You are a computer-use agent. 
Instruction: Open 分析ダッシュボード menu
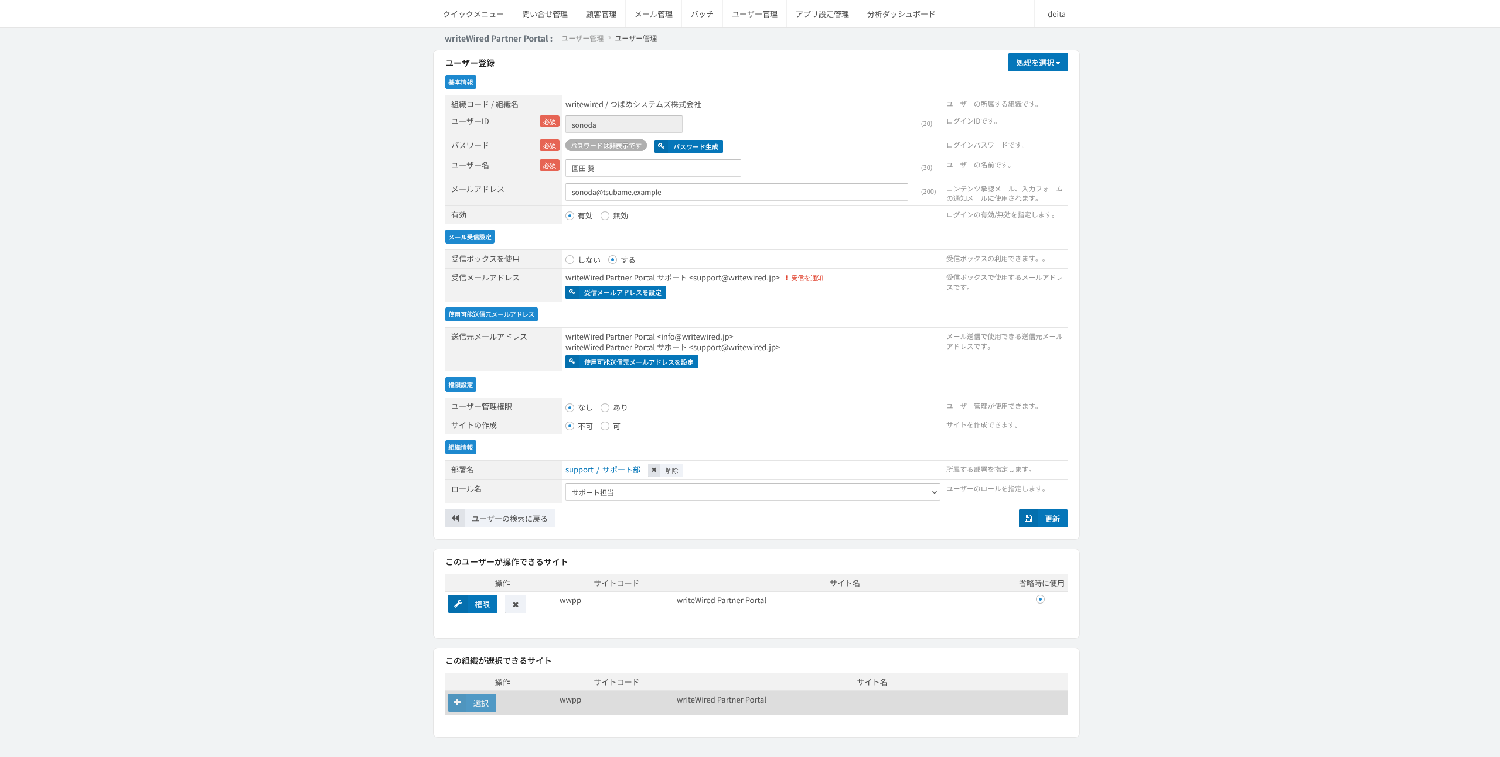tap(901, 14)
